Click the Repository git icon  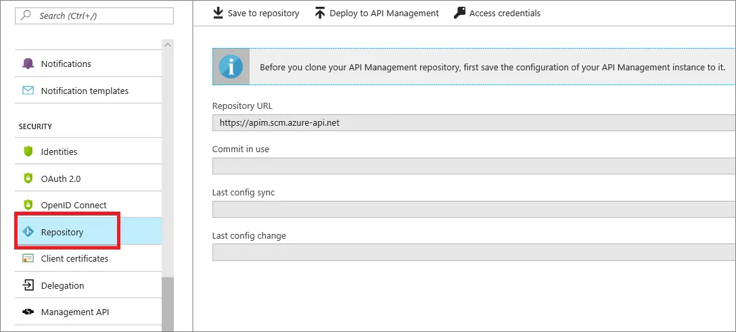(28, 232)
